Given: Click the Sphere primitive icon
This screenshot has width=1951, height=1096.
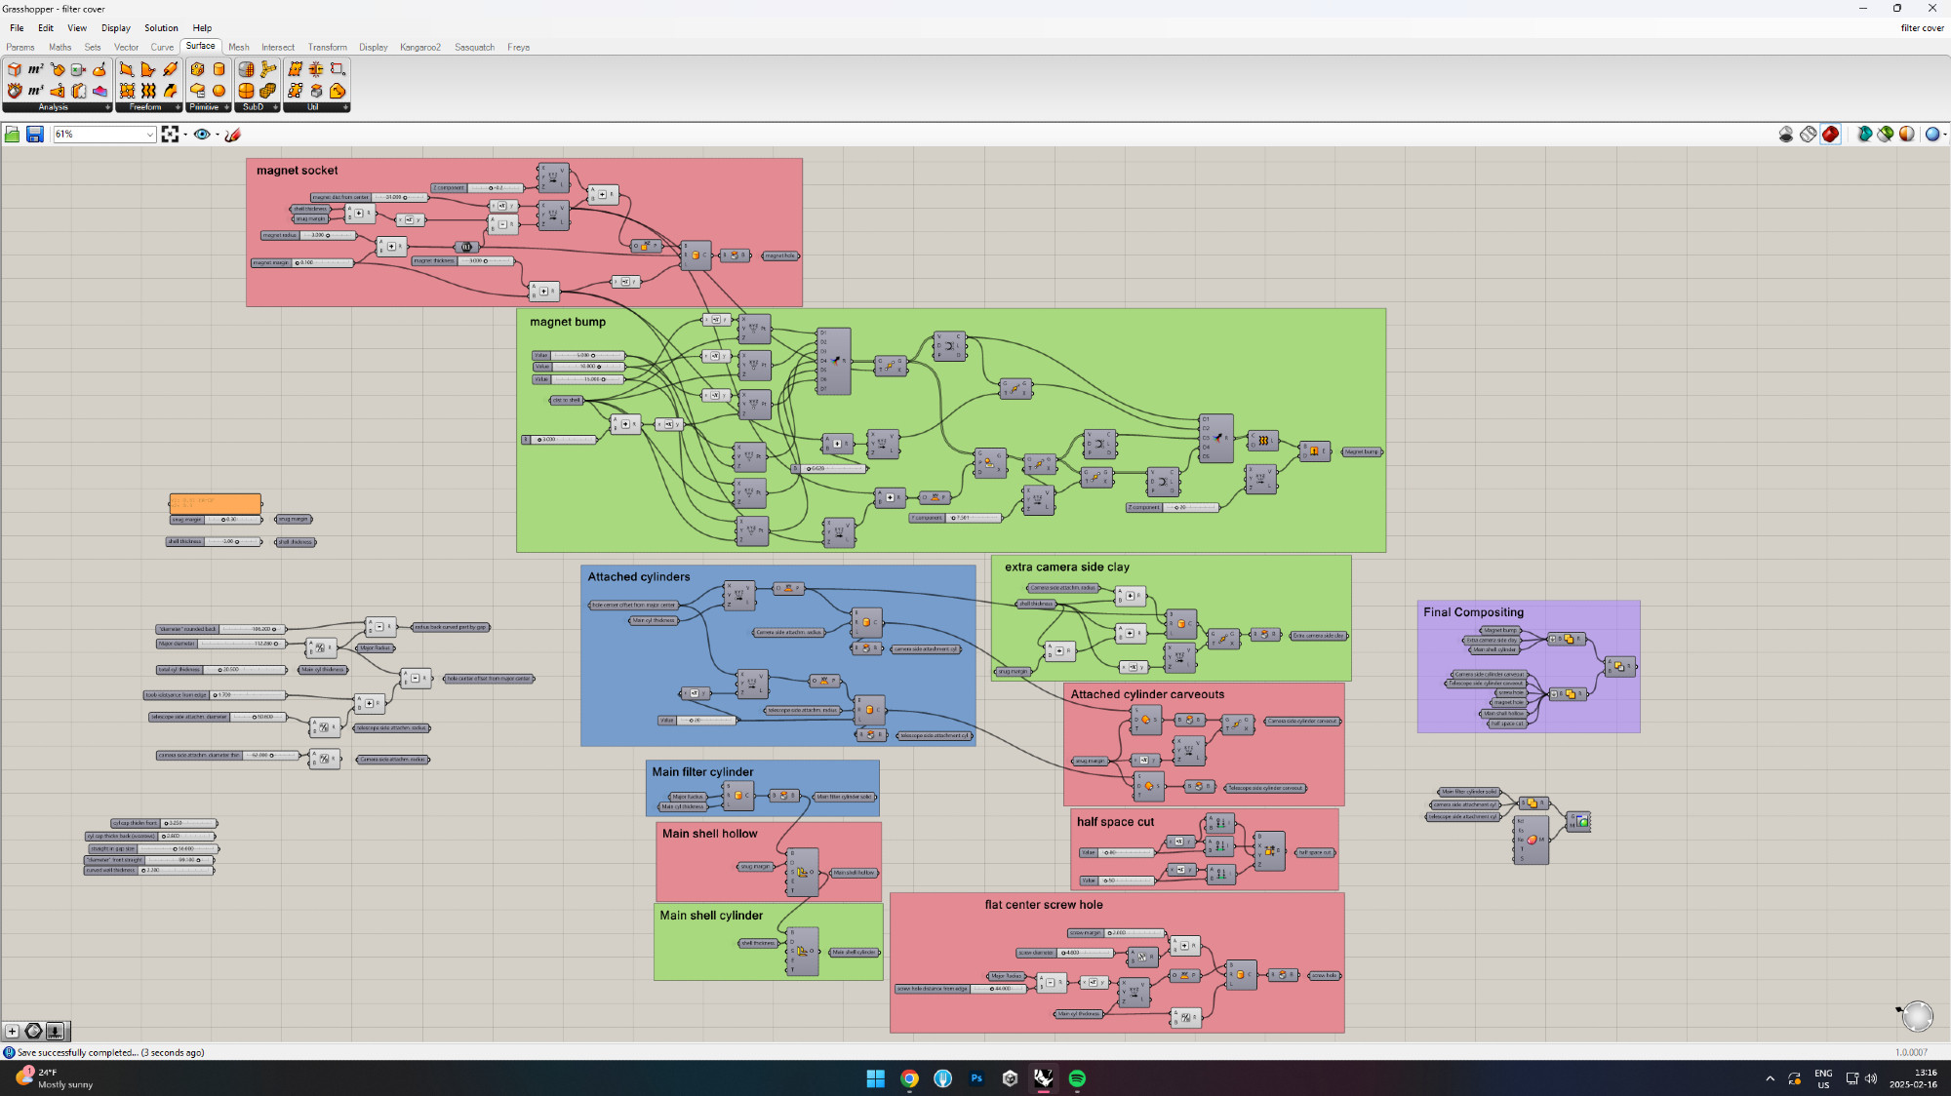Looking at the screenshot, I should point(219,91).
